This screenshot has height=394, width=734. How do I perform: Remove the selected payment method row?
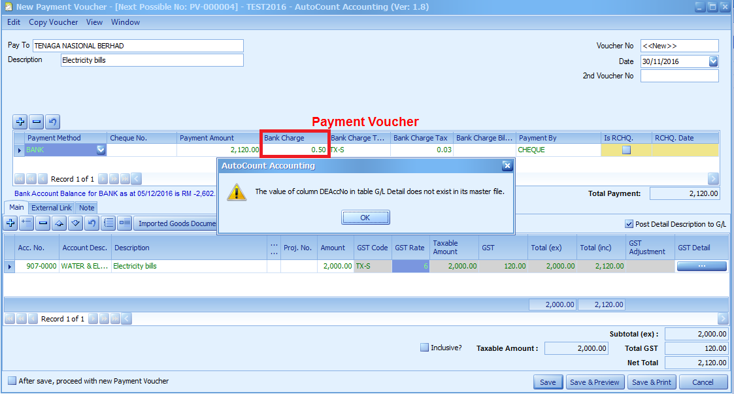pos(36,122)
